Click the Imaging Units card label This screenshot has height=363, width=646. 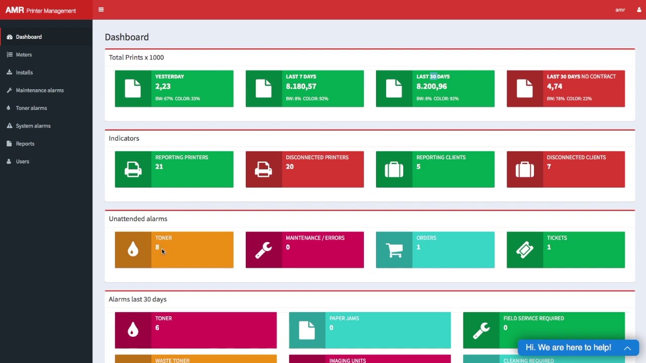348,360
